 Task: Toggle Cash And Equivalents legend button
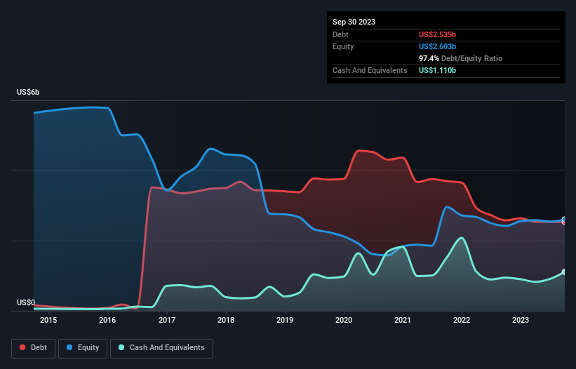161,348
